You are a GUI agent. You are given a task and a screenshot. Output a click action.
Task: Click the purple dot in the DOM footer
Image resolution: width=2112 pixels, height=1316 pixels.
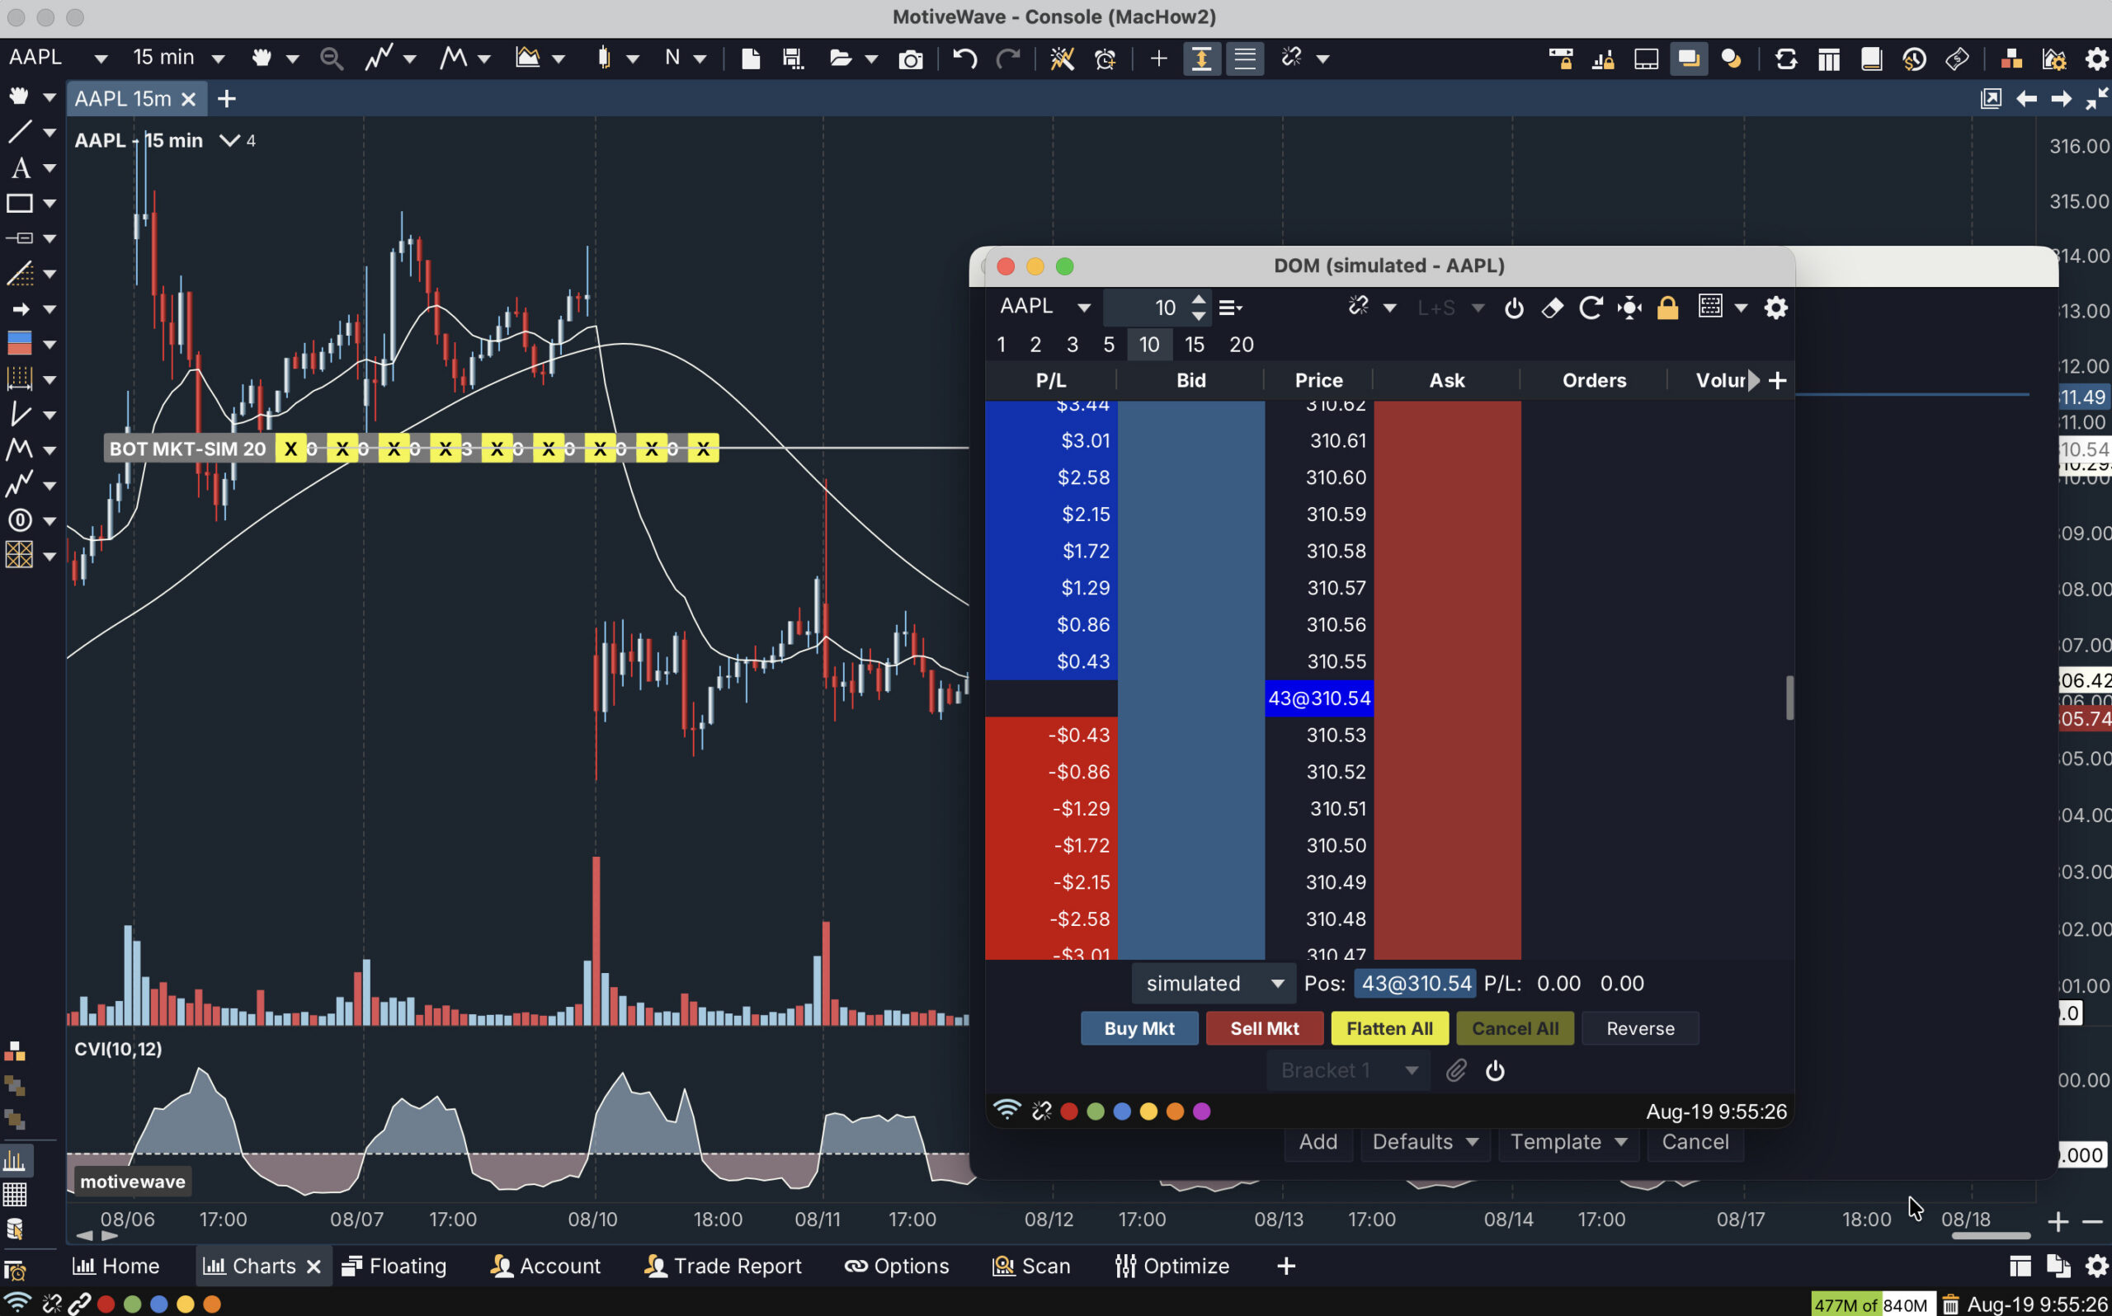tap(1201, 1112)
